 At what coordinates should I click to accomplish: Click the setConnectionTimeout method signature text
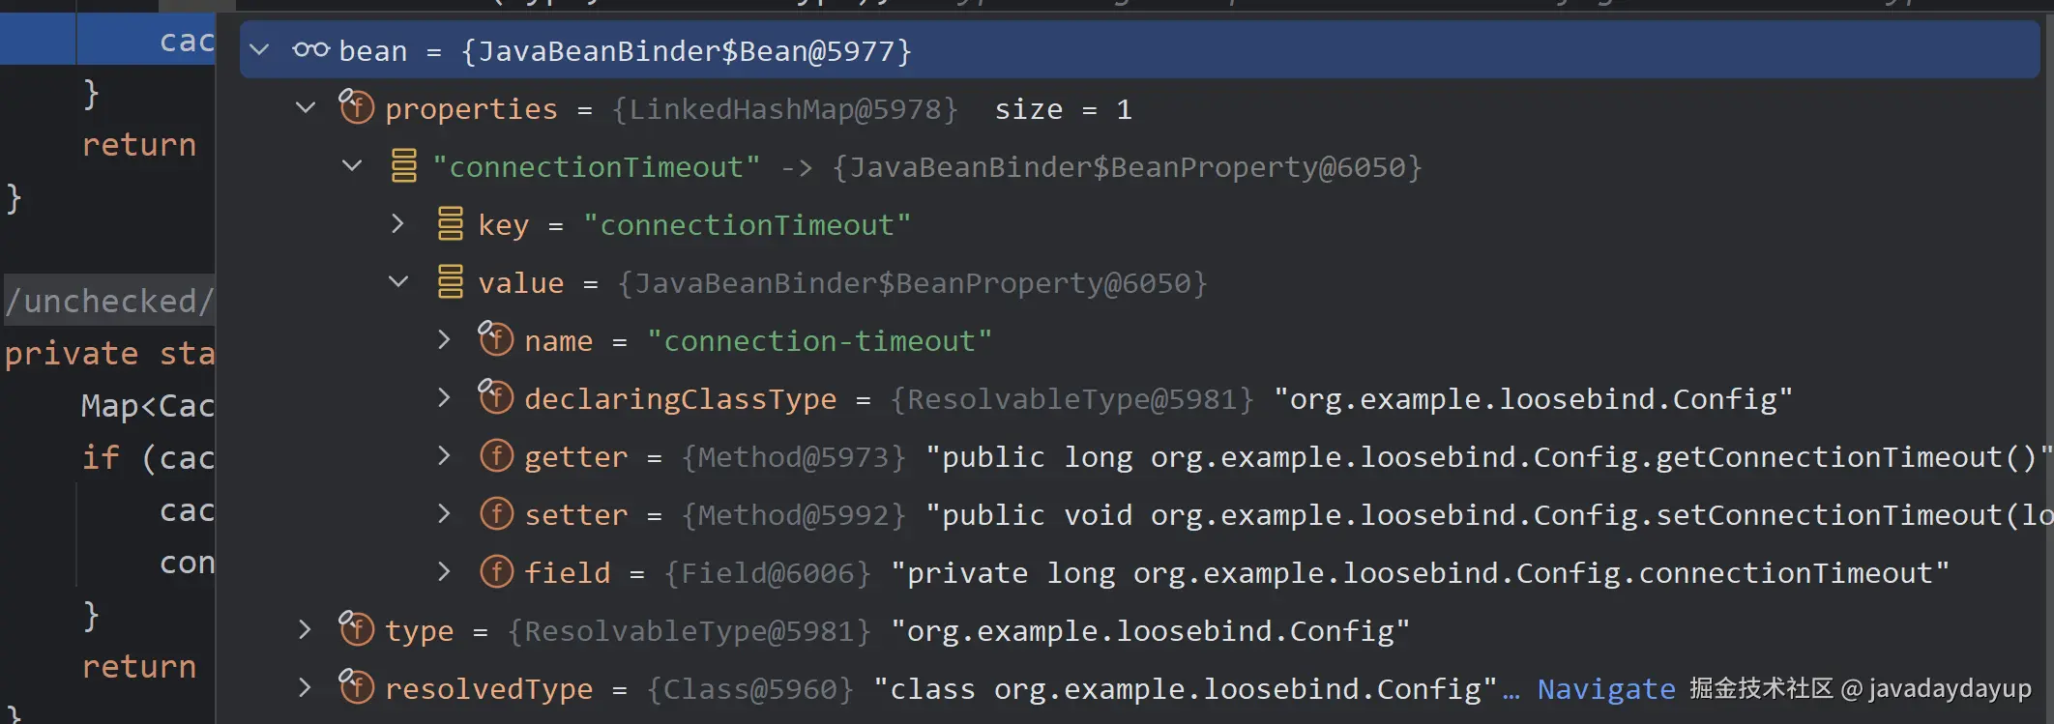(1489, 515)
